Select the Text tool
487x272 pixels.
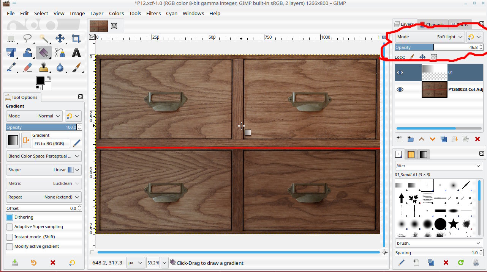click(76, 53)
